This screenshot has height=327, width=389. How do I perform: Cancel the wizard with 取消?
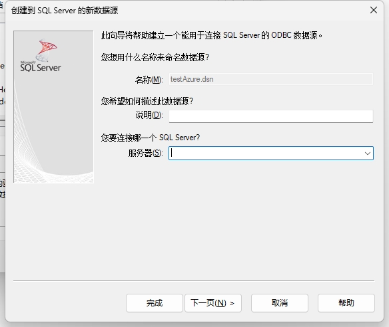[280, 303]
